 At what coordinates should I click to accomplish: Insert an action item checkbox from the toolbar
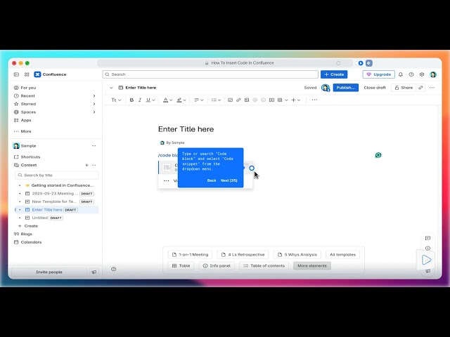pyautogui.click(x=230, y=100)
